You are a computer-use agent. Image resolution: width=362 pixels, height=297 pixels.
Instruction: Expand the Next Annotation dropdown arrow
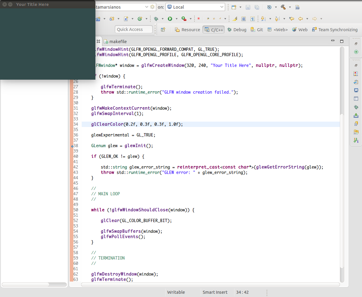pyautogui.click(x=270, y=19)
